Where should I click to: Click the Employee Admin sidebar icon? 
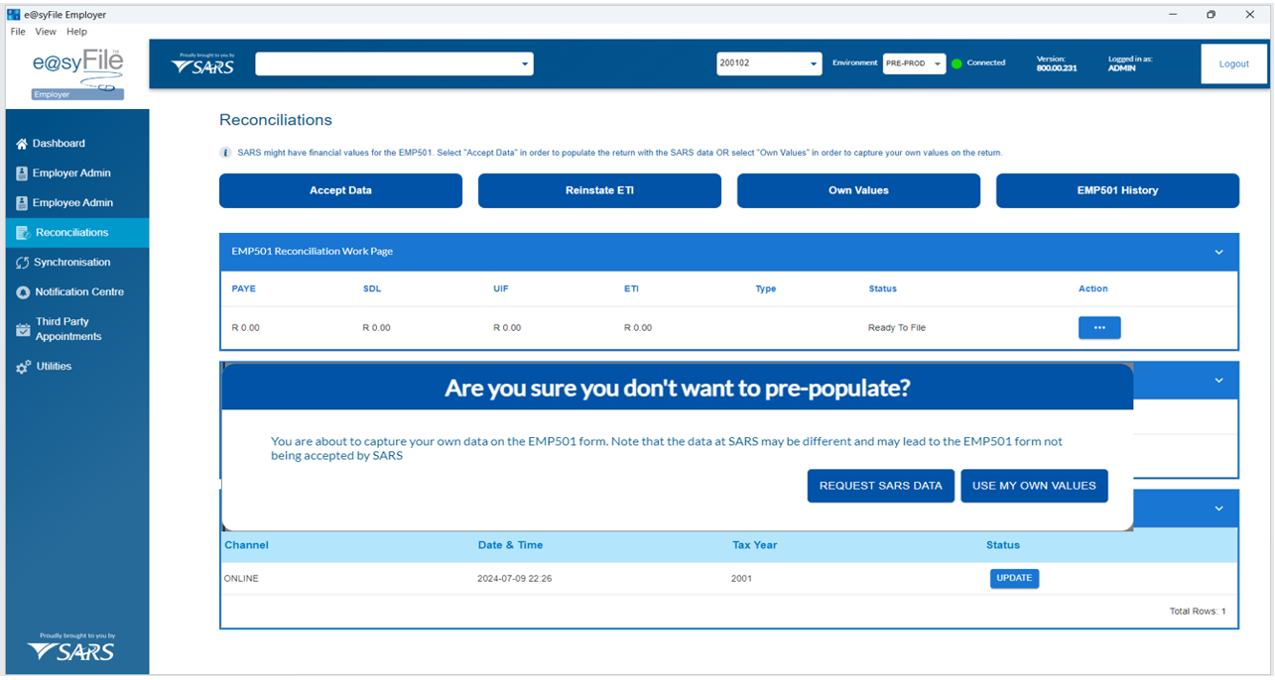22,203
